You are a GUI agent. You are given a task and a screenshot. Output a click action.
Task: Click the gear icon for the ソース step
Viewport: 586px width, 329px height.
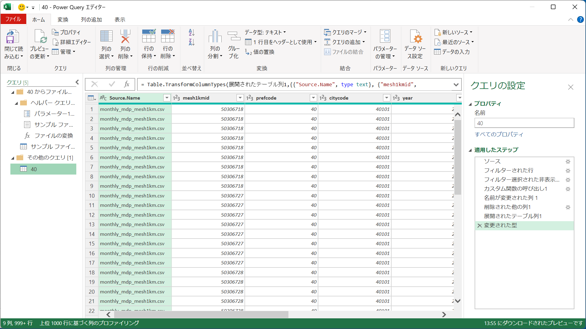pyautogui.click(x=568, y=162)
